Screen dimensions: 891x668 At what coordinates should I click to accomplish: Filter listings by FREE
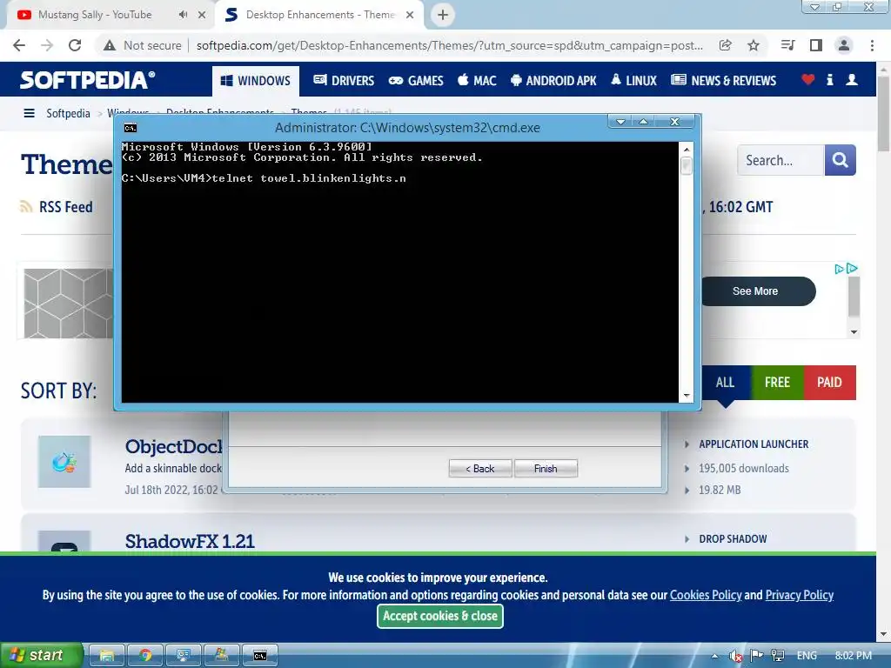point(777,383)
